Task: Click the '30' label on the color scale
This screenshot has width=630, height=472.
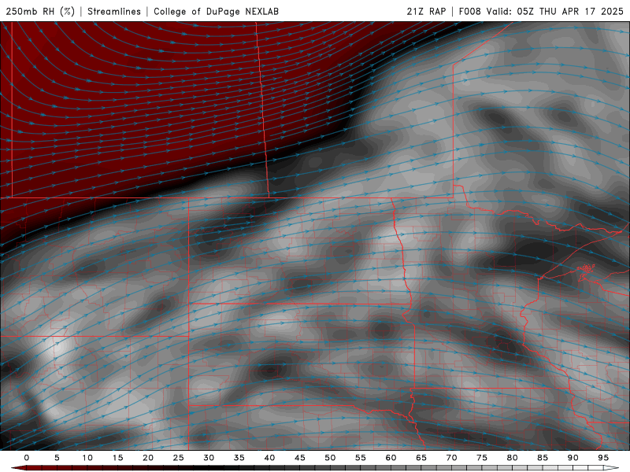Action: (209, 458)
